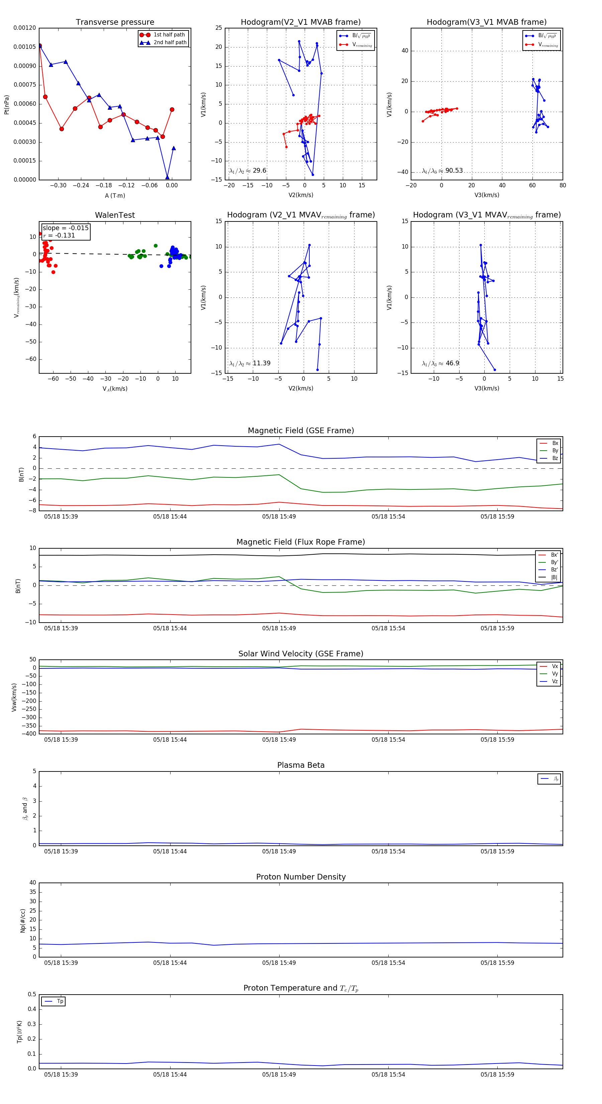The width and height of the screenshot is (602, 1104).
Task: Click 'Magnetic Field (GSE Frame)' title
Action: tap(301, 430)
